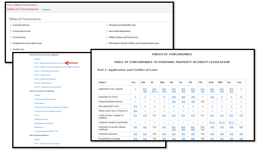
Task: Open Commencement and Short Title link
Action: click(46, 131)
